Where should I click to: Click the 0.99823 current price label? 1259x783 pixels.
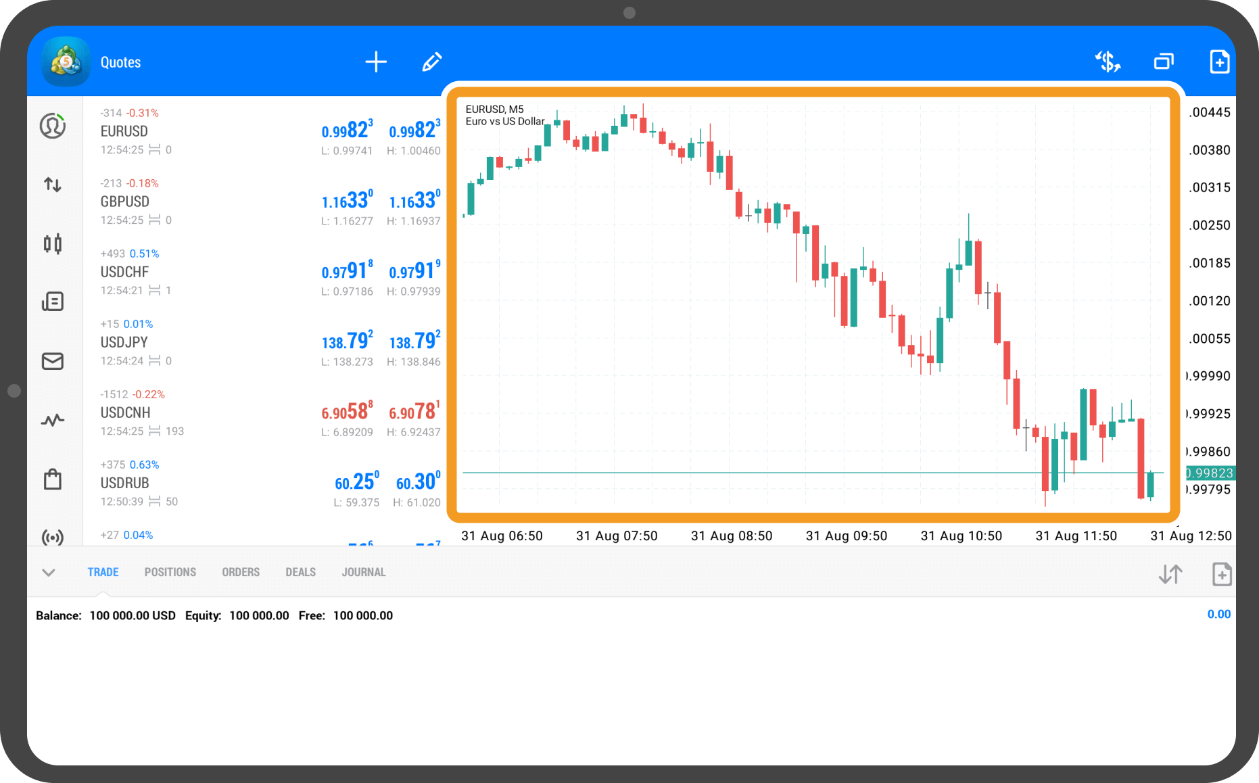pos(1210,473)
